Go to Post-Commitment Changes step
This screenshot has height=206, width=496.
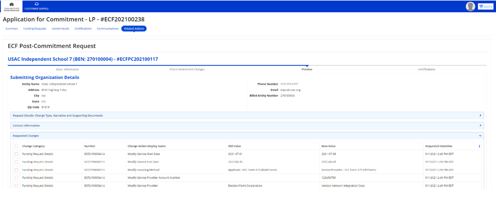(x=187, y=69)
